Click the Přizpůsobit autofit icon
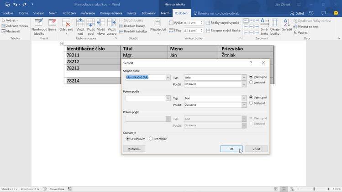This screenshot has height=192, width=342. coord(158,22)
